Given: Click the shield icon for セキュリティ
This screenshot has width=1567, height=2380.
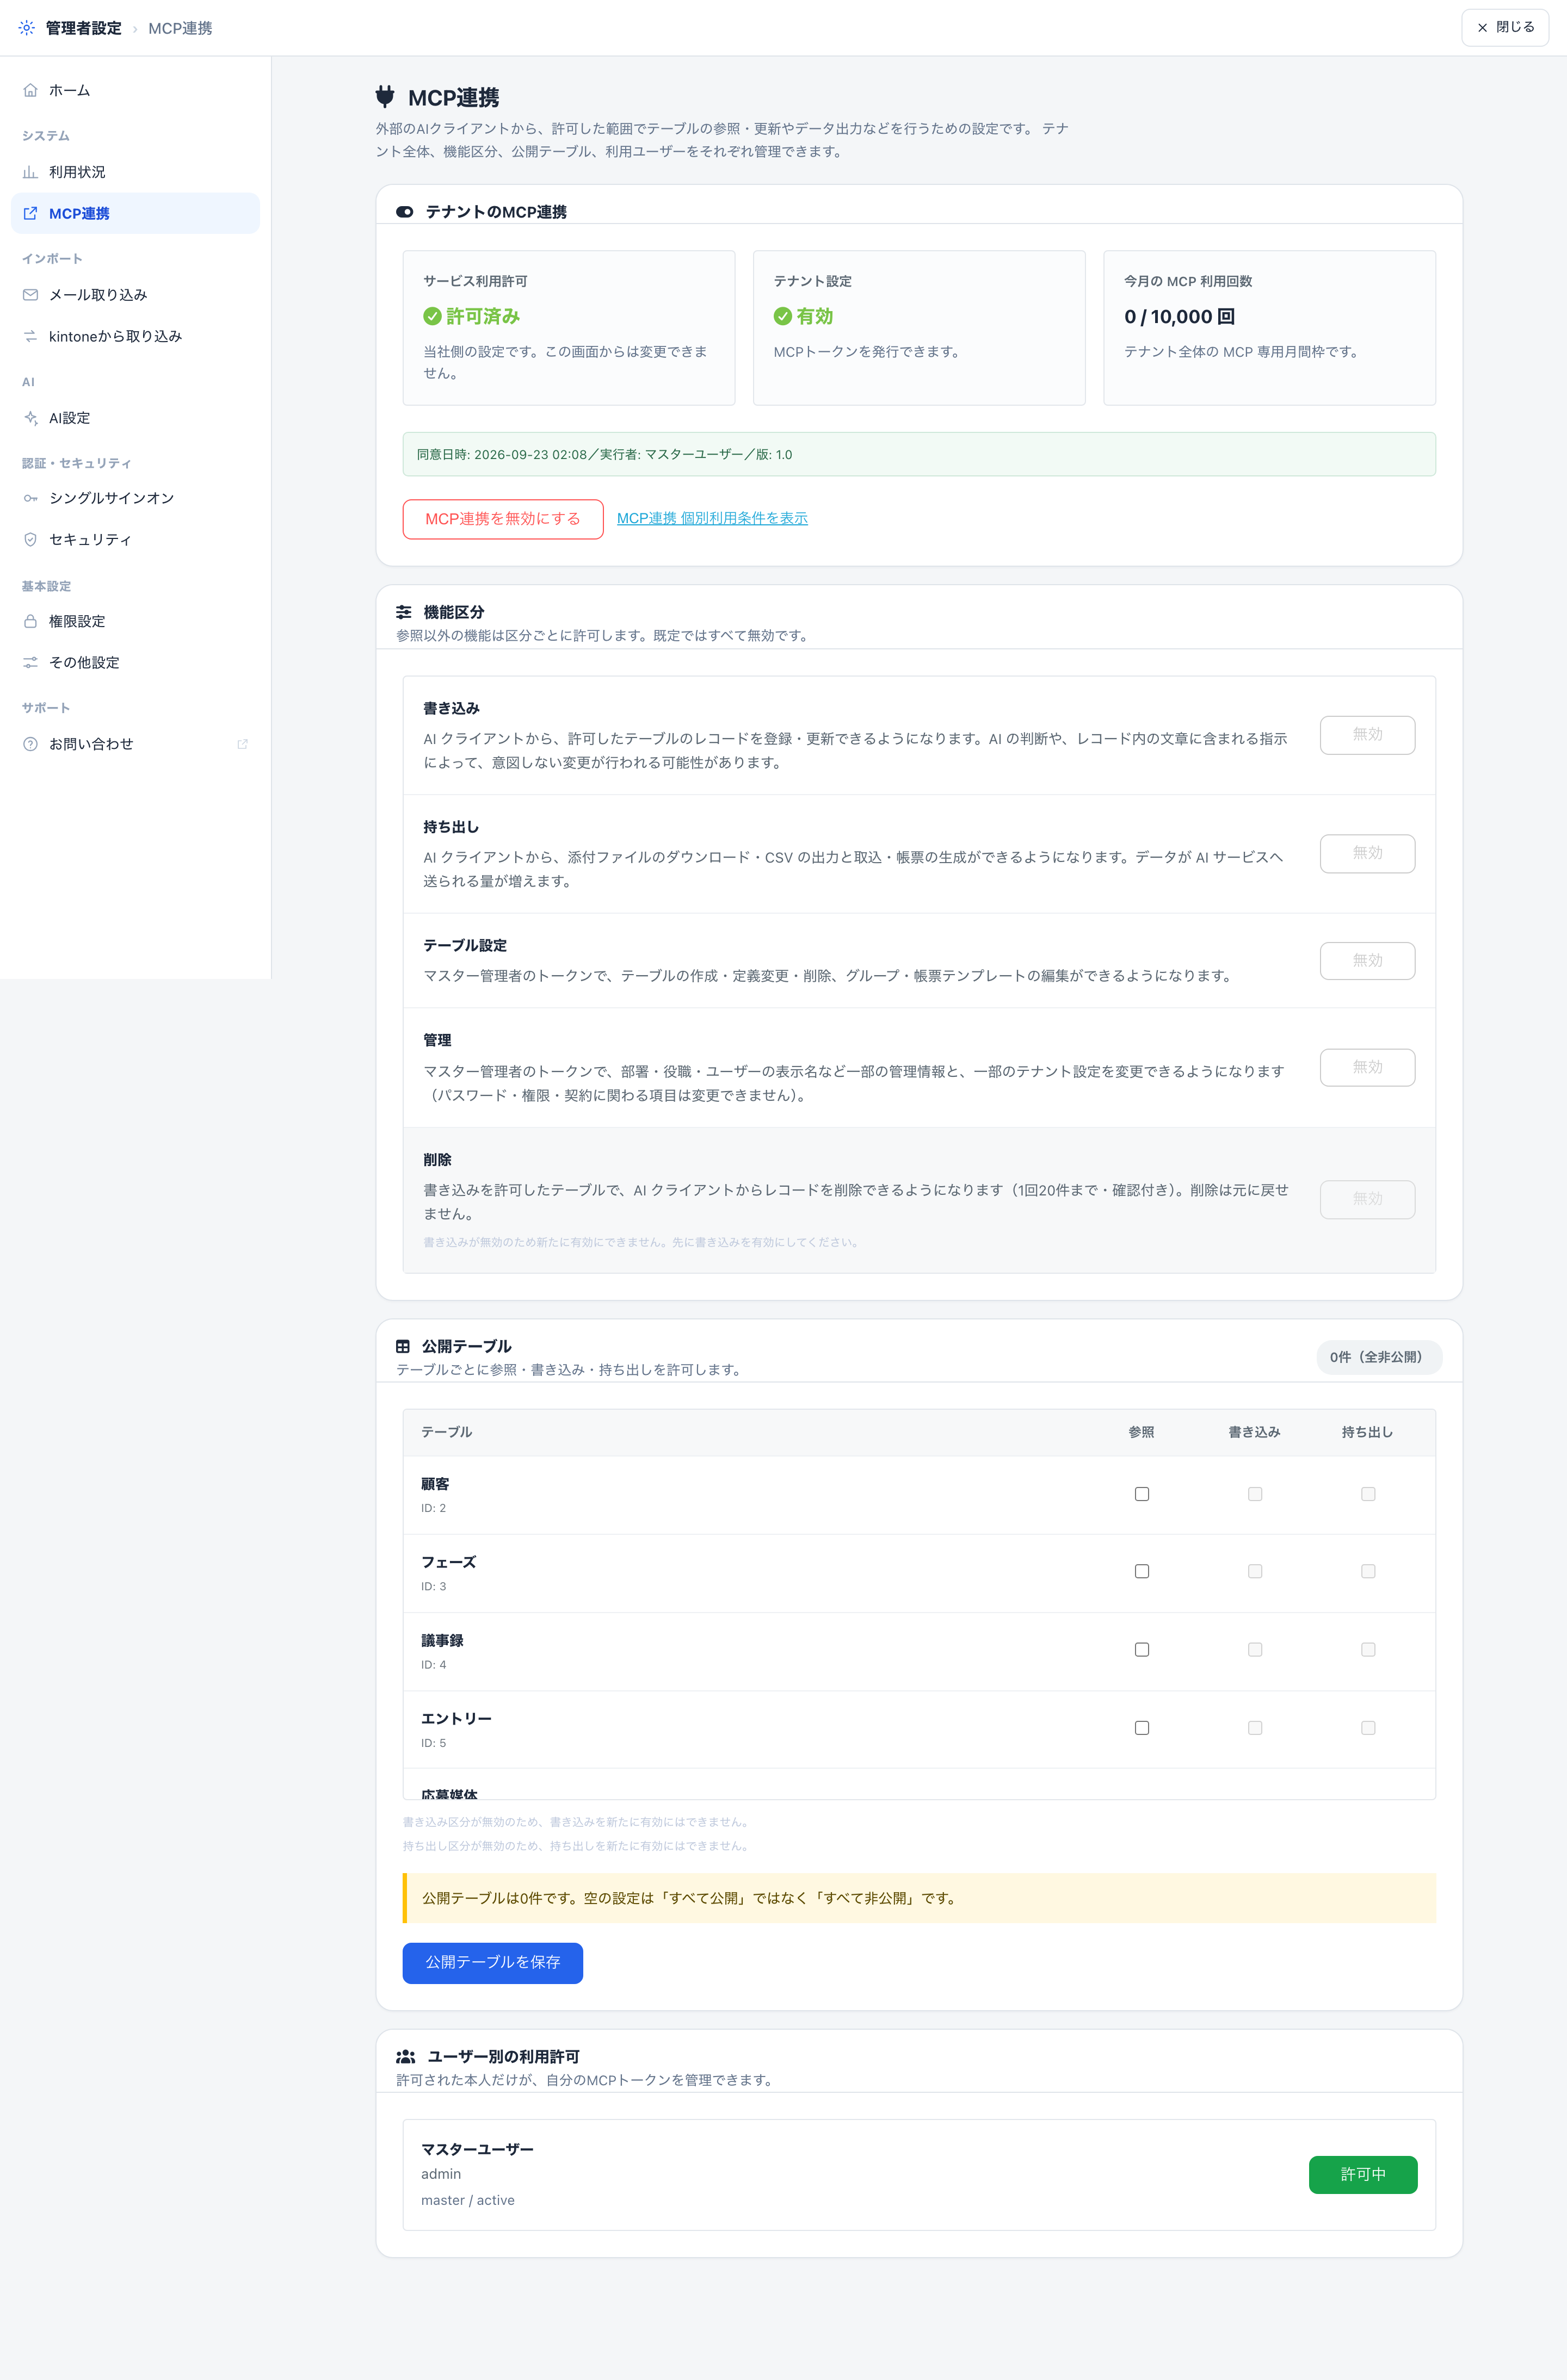Looking at the screenshot, I should [30, 539].
